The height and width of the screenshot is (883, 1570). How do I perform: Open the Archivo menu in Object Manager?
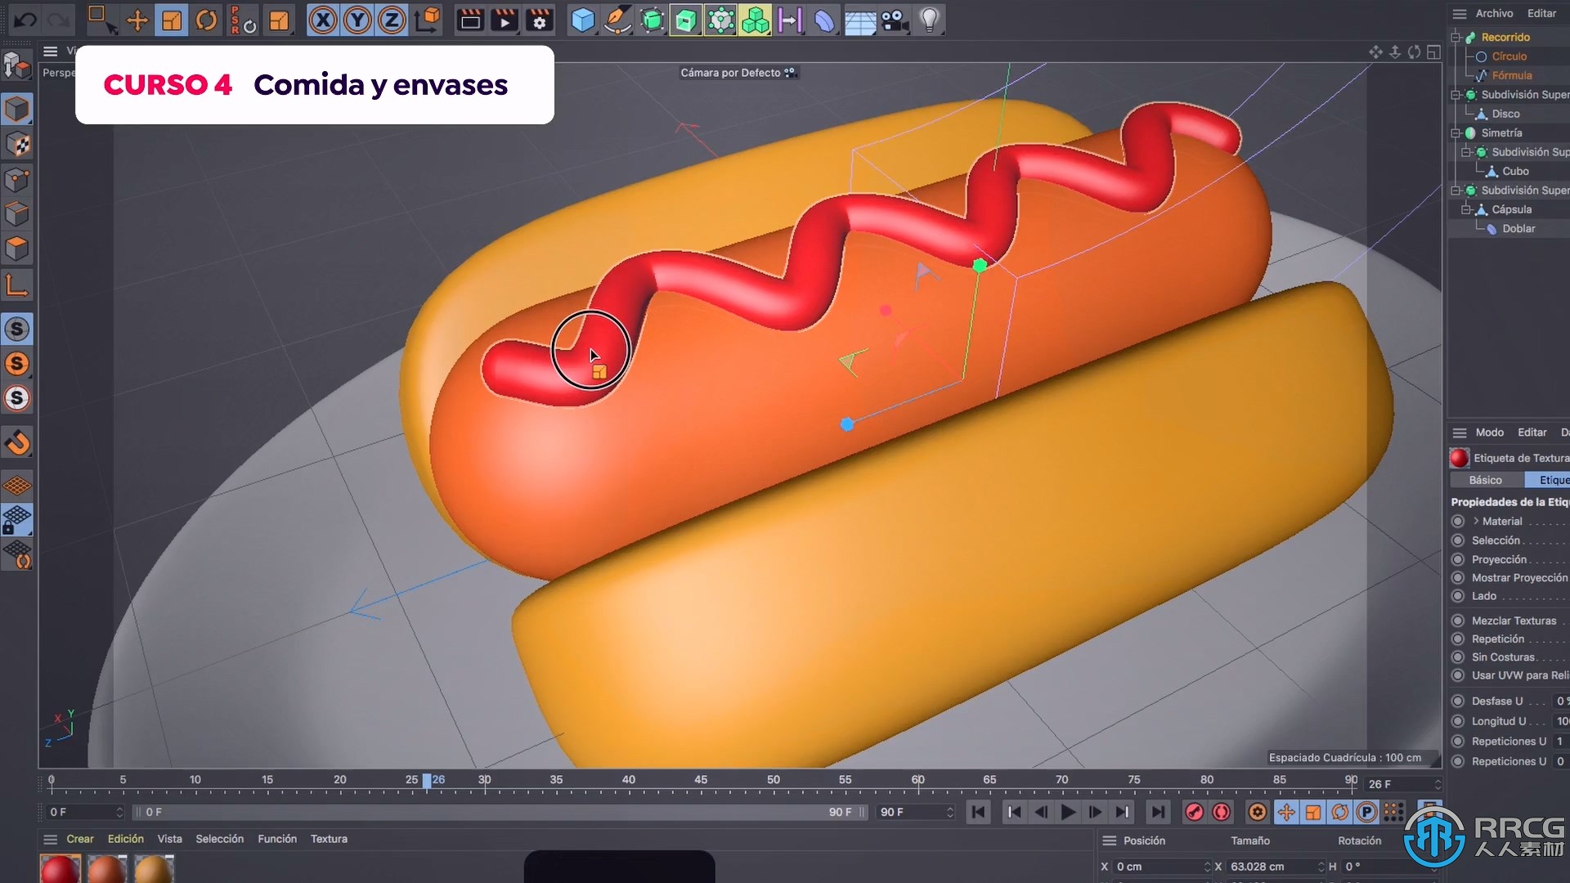(1494, 13)
